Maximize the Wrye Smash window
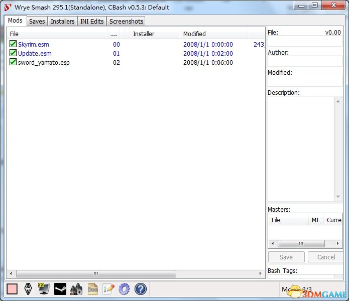The height and width of the screenshot is (301, 349). coord(315,6)
